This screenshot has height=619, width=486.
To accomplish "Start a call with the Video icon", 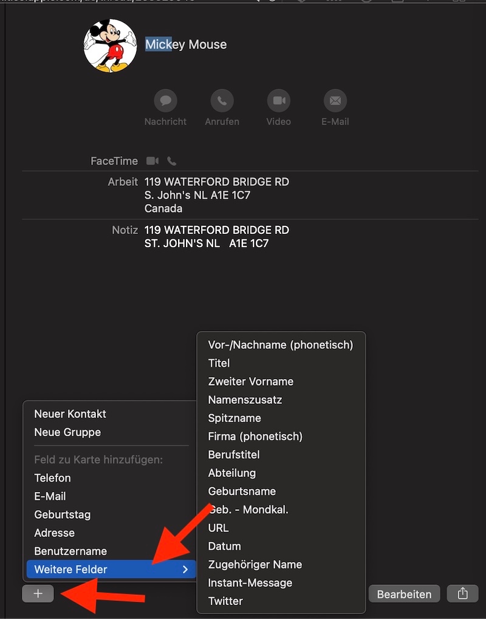I will click(x=279, y=100).
